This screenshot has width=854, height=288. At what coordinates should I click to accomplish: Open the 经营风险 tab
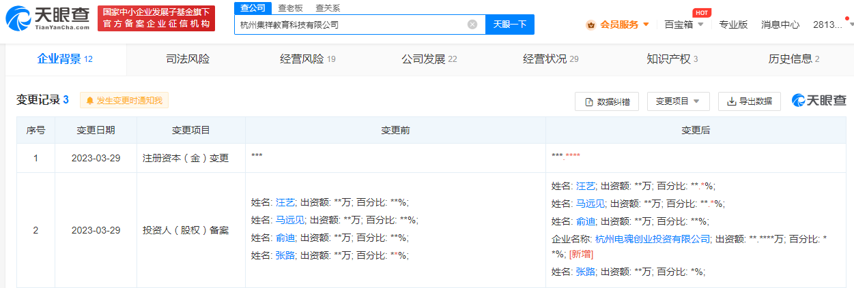click(308, 59)
